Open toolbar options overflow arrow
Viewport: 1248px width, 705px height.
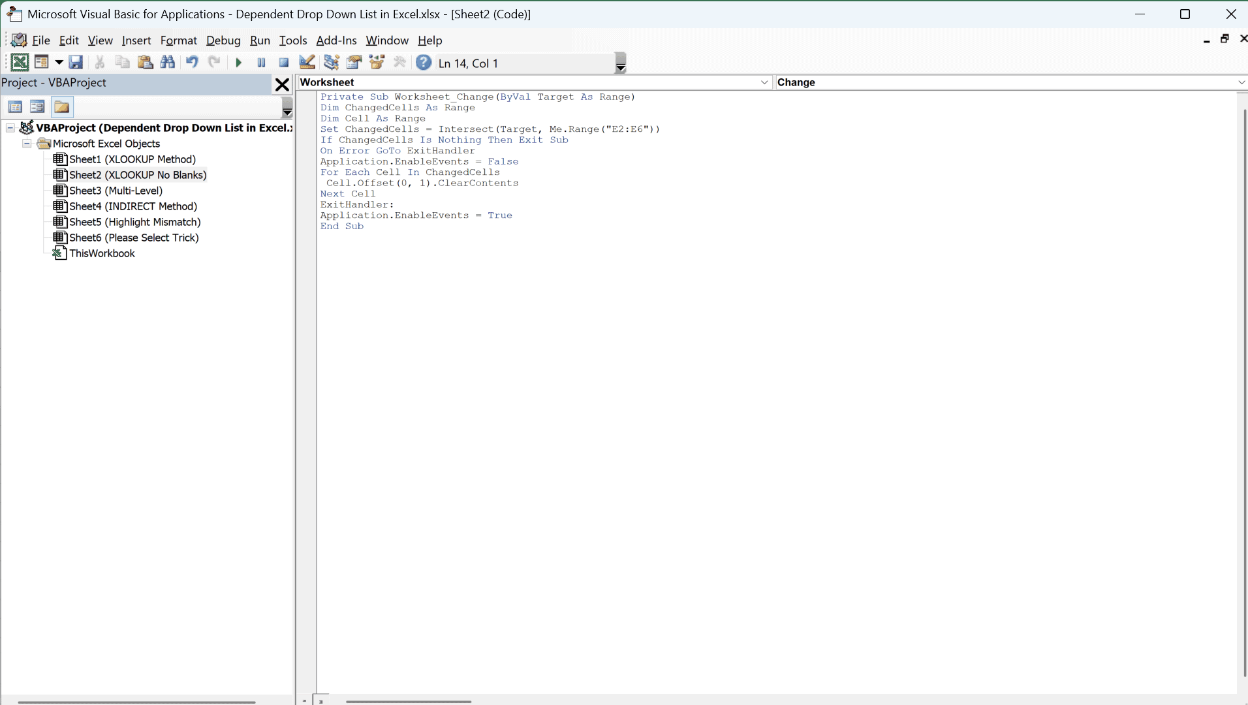[621, 63]
